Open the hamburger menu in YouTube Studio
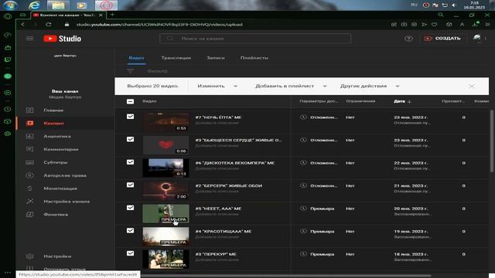This screenshot has height=278, width=495. click(x=29, y=39)
